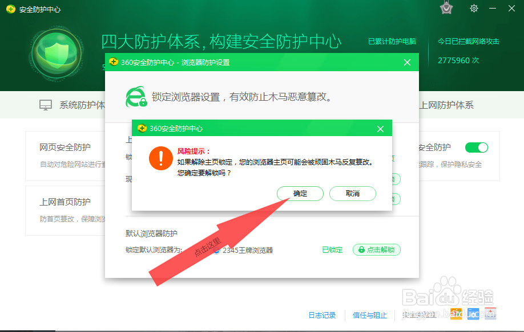Screen dimensions: 524x332
Task: Cancel the risk prompt with 取消
Action: coord(353,194)
